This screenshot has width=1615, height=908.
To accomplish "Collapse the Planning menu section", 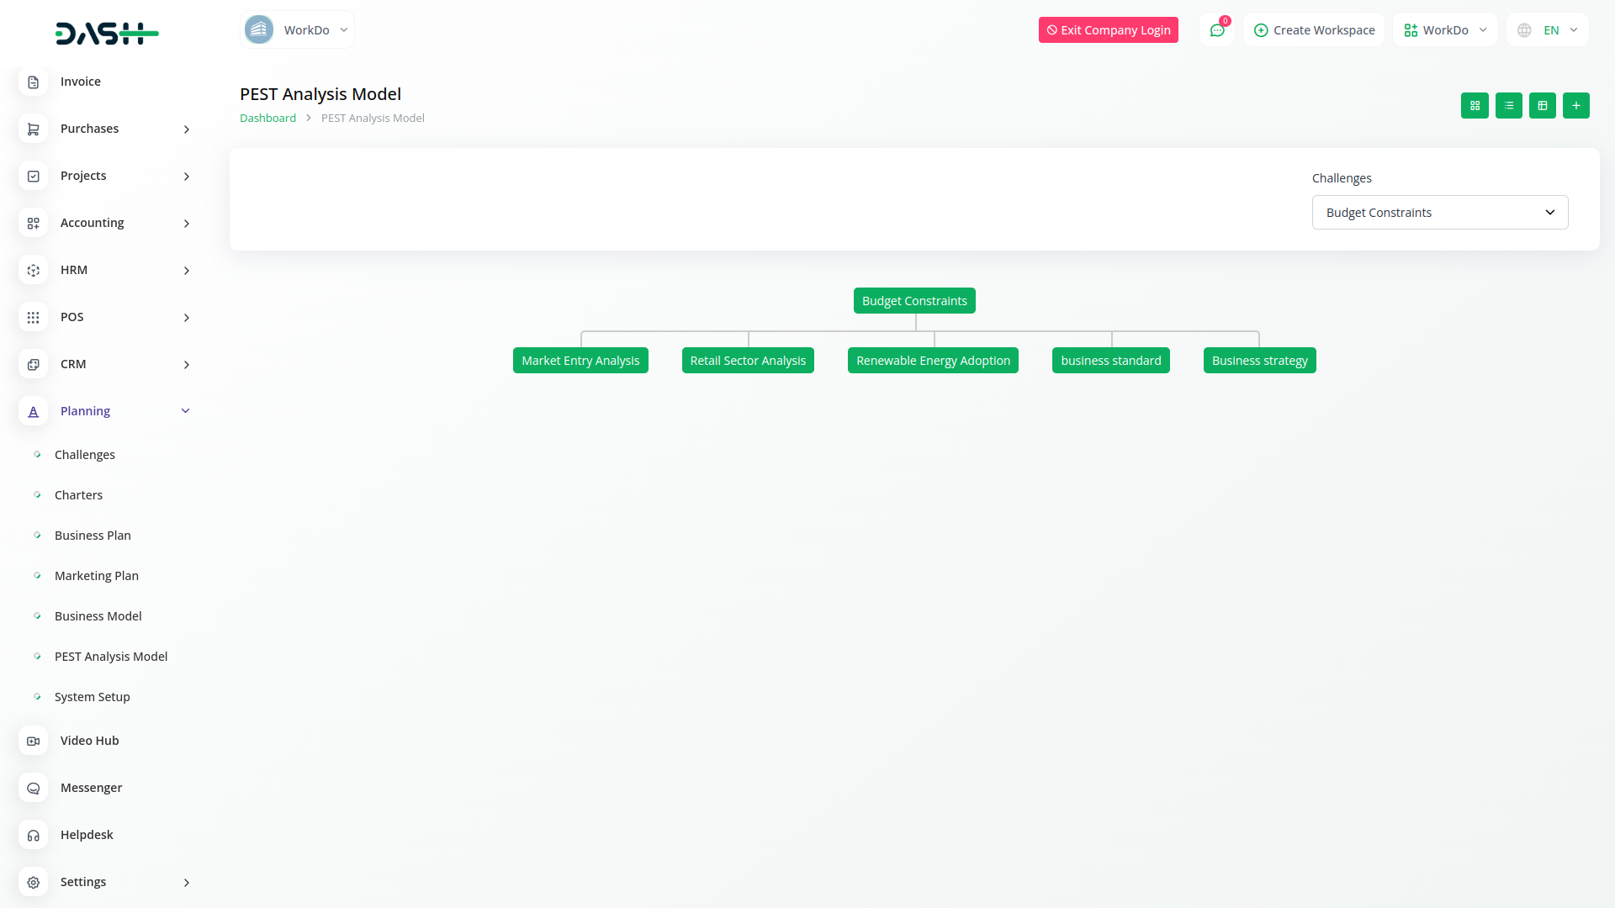I will 186,411.
